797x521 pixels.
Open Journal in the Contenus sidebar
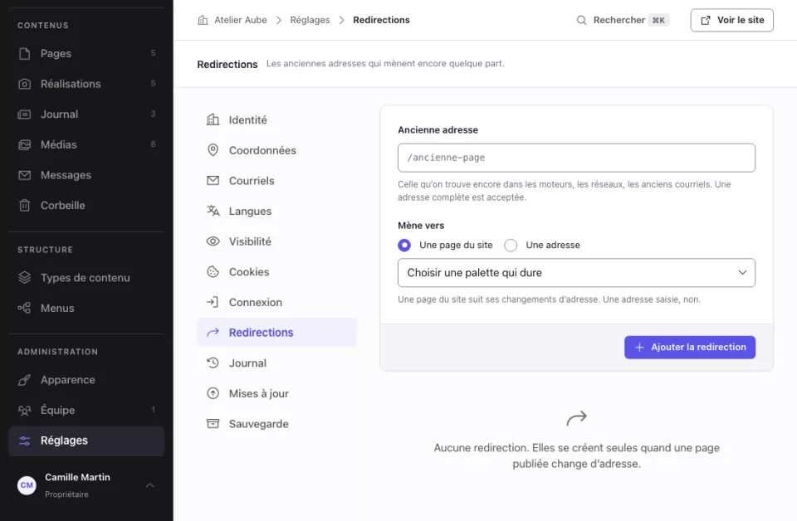(x=86, y=114)
